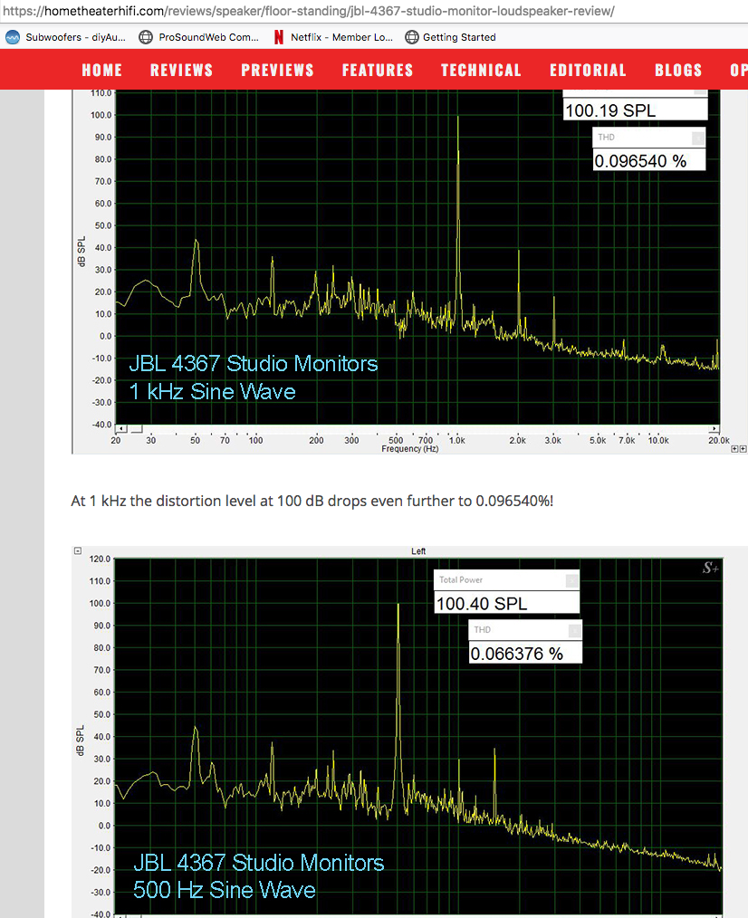Click right scroll arrow under 1 kHz graph
748x918 pixels.
tap(714, 429)
